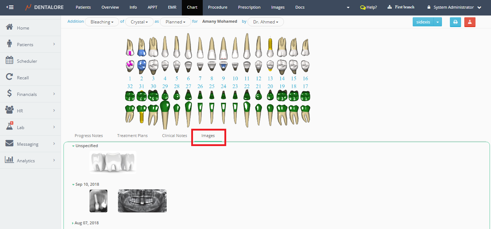Change the Planned status dropdown
This screenshot has width=491, height=229.
tap(175, 22)
